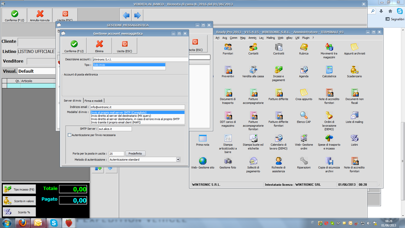Viewport: 405px width, 228px height.
Task: Open Documenti di trasporto
Action: 228,97
